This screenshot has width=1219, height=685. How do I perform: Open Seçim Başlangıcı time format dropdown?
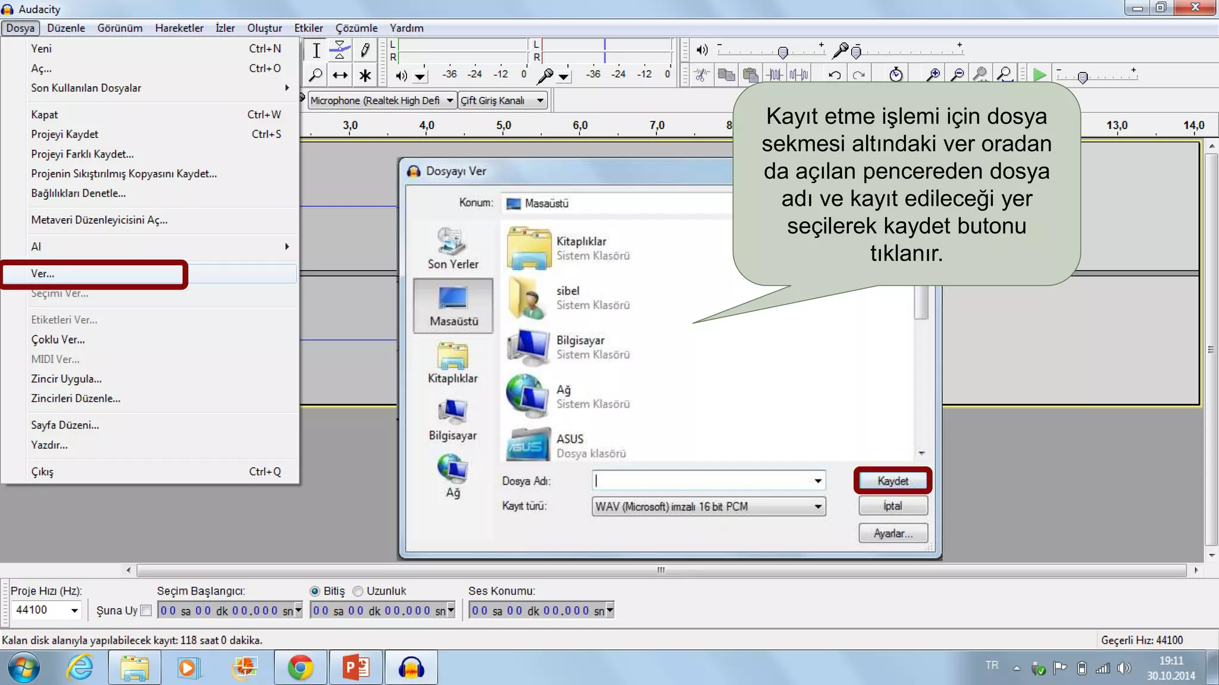(x=298, y=610)
